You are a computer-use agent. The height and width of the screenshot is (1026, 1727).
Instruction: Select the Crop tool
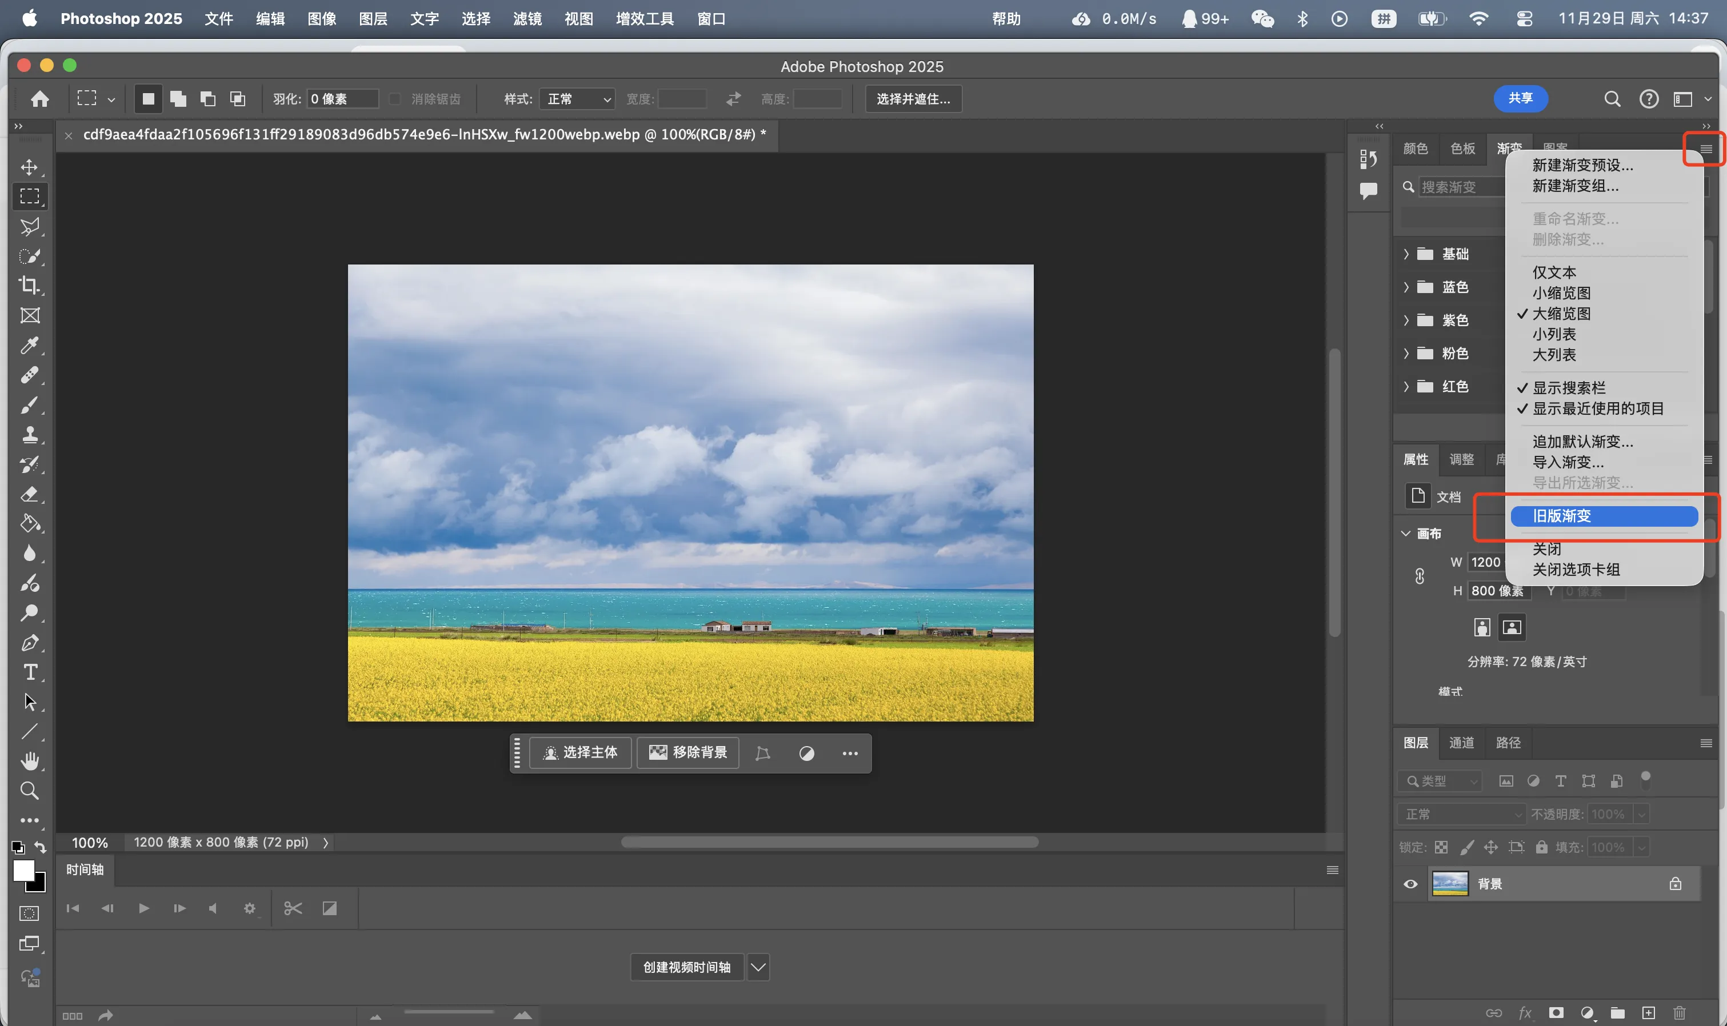pos(29,286)
